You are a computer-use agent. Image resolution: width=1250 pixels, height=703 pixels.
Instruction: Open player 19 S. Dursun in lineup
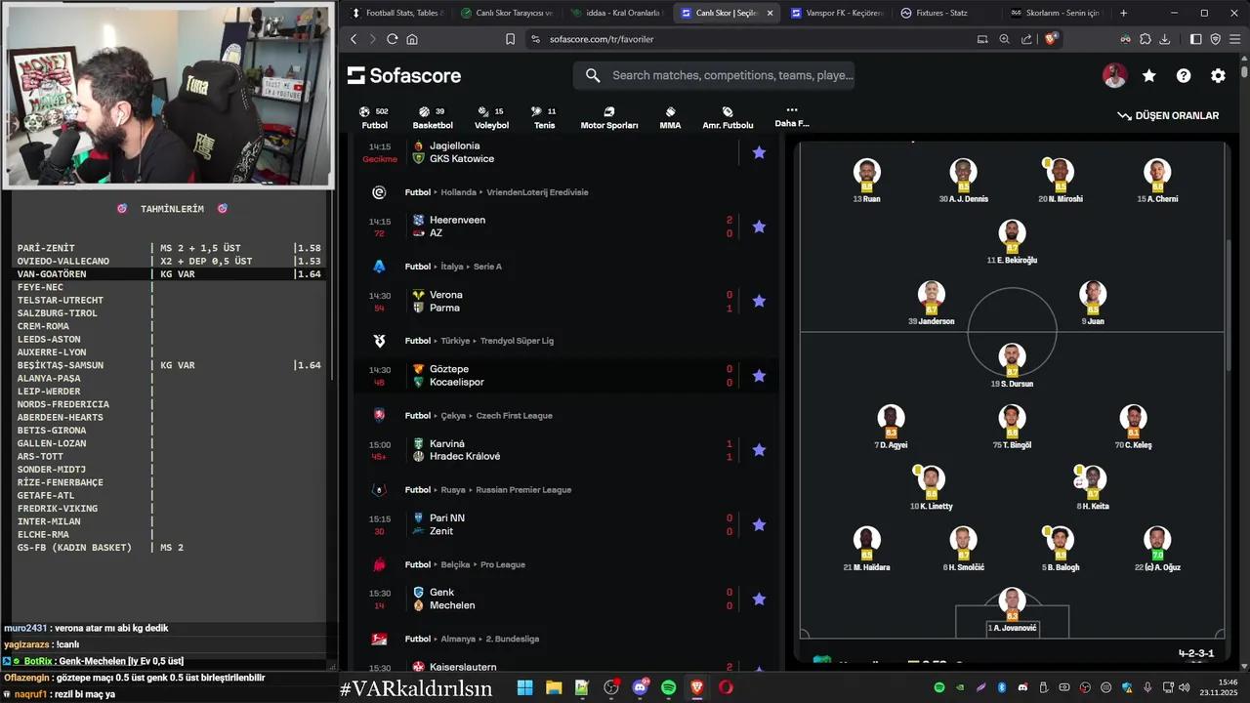click(1012, 366)
